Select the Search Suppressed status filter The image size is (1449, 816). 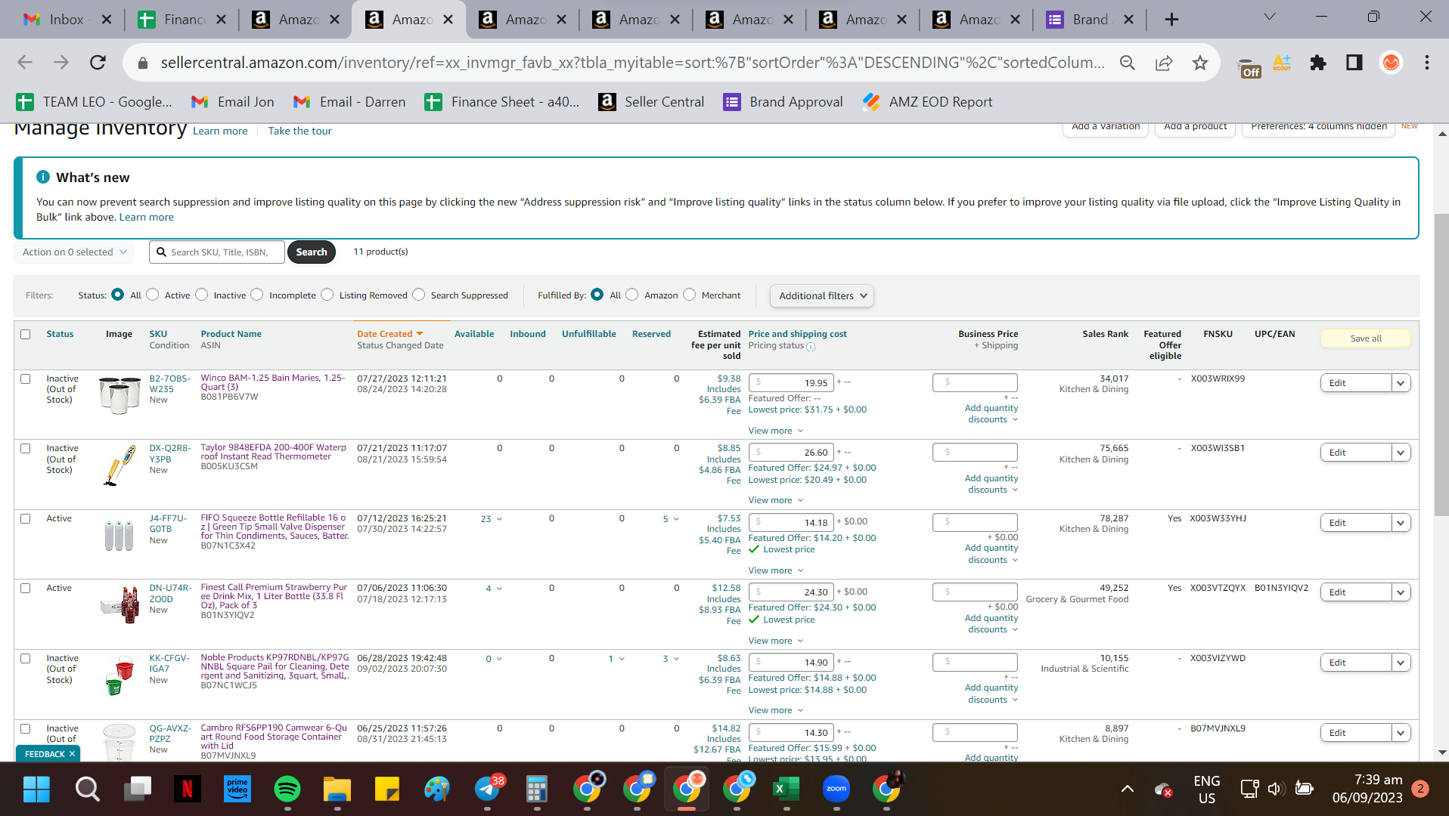pos(419,295)
